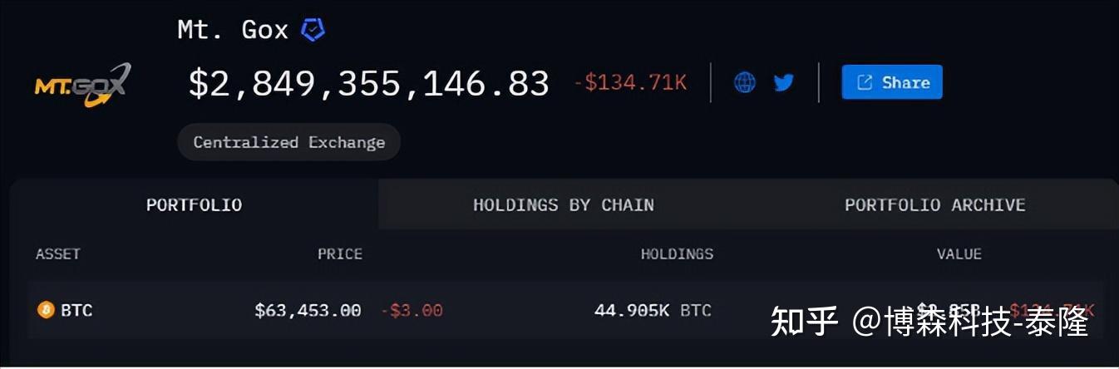Click the blue verified badge beside Mt. Gox
This screenshot has height=369, width=1119.
313,31
